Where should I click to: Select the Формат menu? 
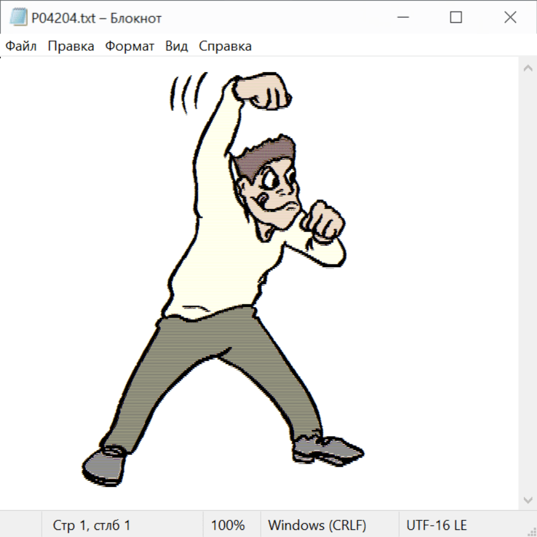point(129,47)
